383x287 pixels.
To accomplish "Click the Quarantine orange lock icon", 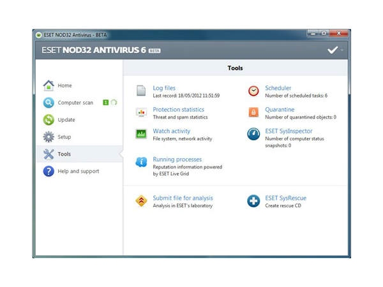I will [x=253, y=112].
